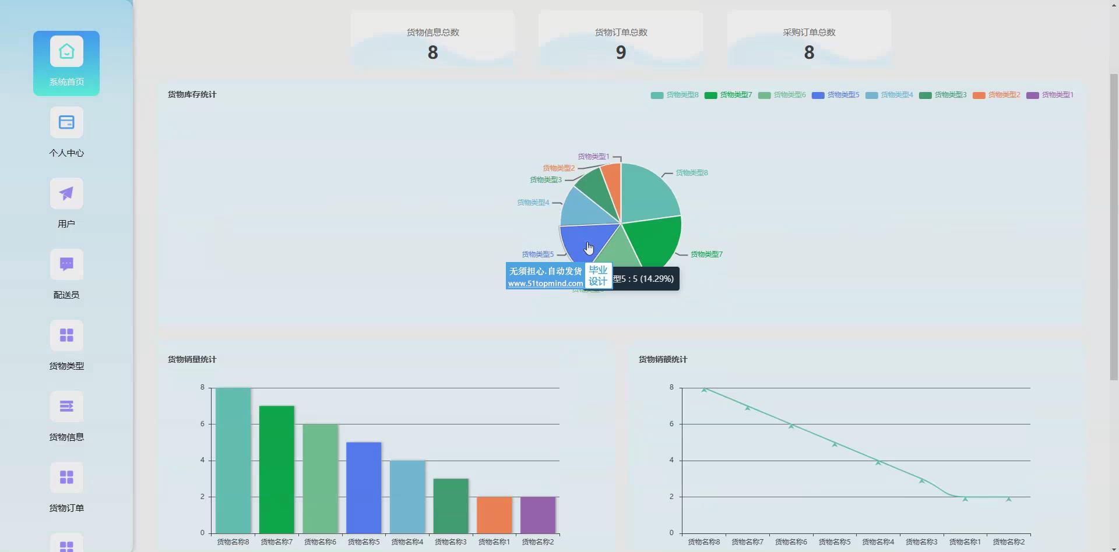Toggle 货物类型2 orange legend entry
Screen dimensions: 1119x552
996,95
